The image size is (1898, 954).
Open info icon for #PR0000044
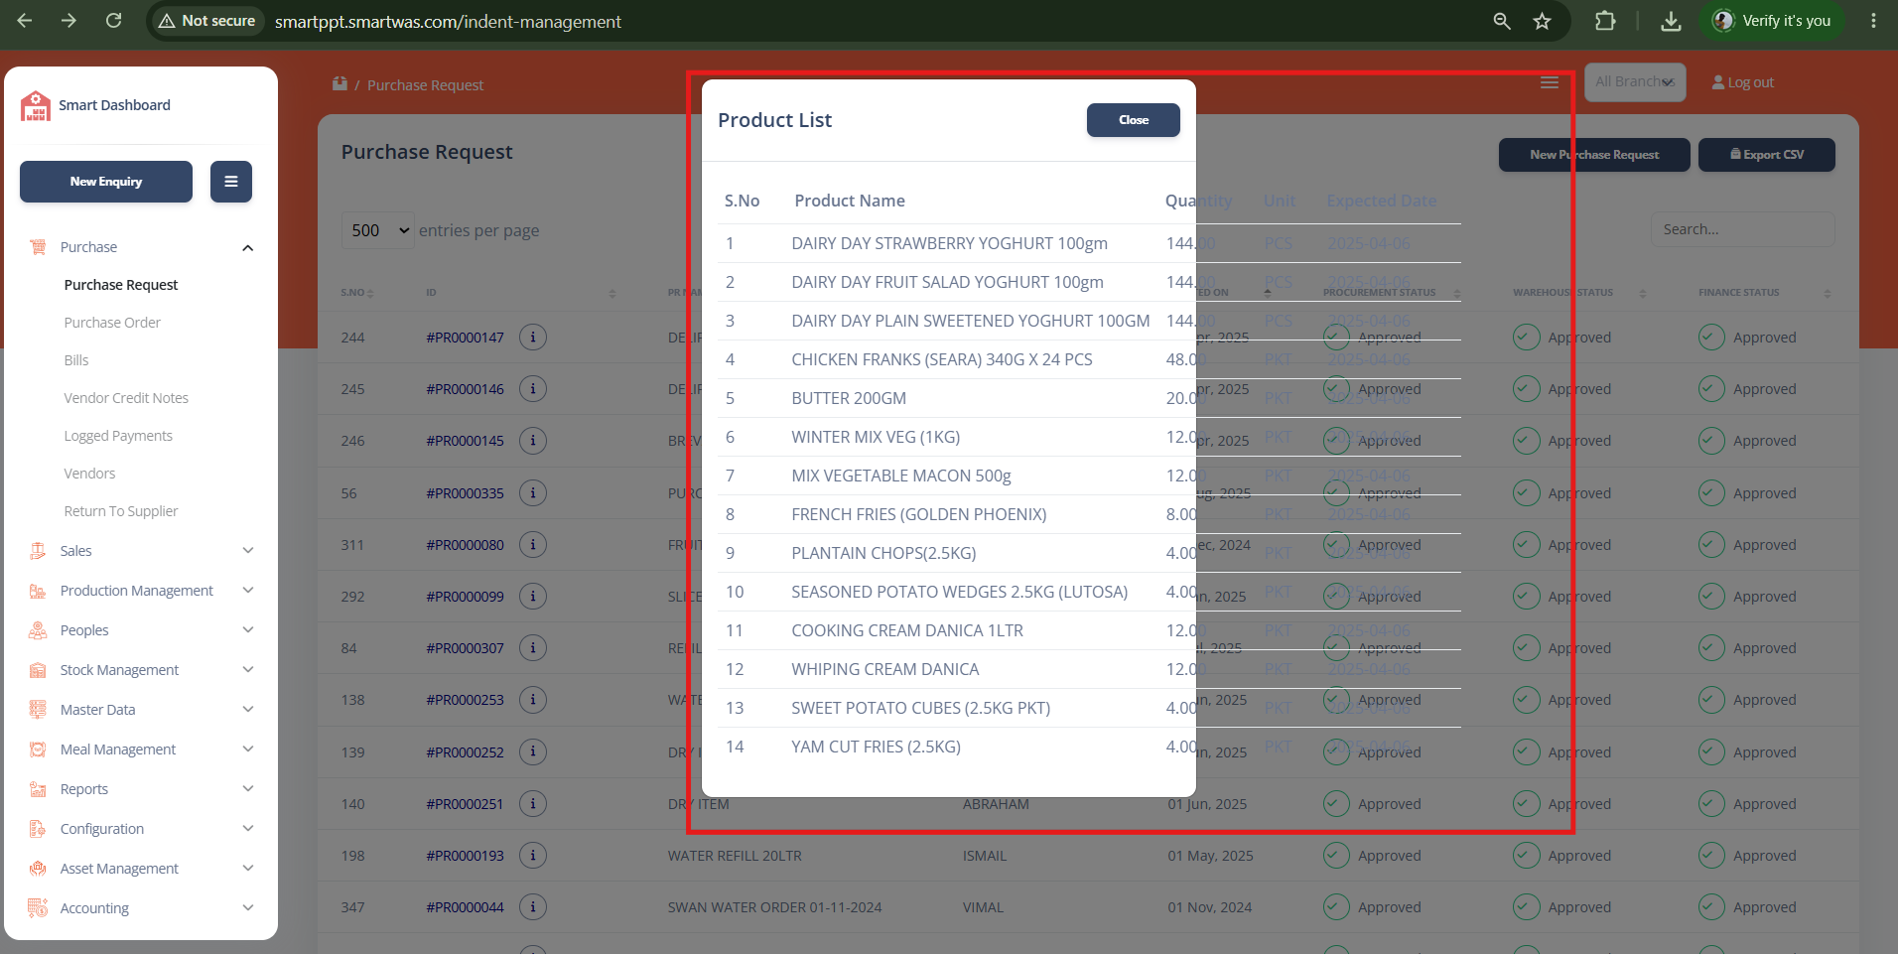[533, 907]
